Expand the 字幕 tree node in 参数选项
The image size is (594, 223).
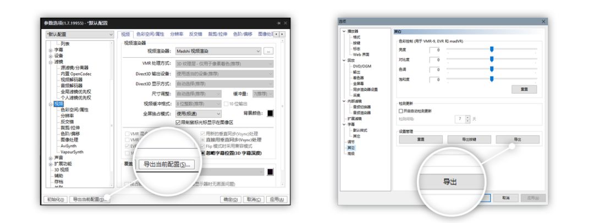coord(51,49)
